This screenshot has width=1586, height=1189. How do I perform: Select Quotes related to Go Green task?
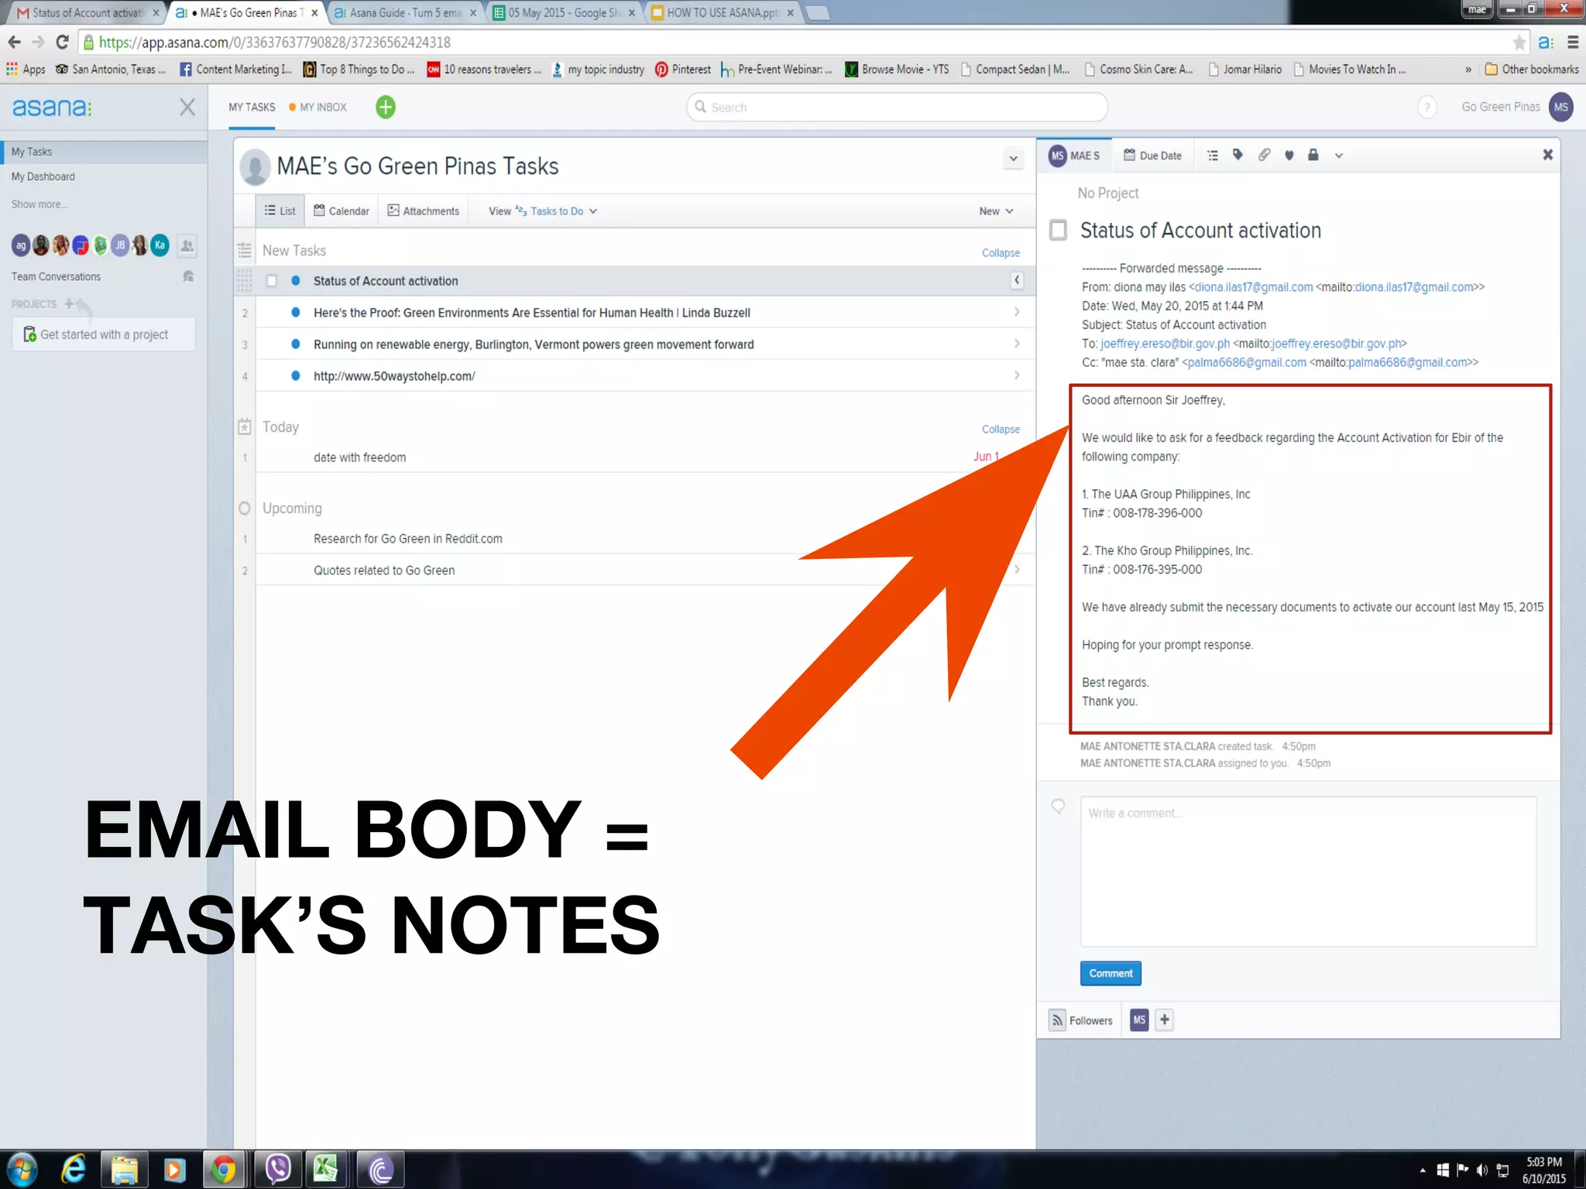(384, 571)
